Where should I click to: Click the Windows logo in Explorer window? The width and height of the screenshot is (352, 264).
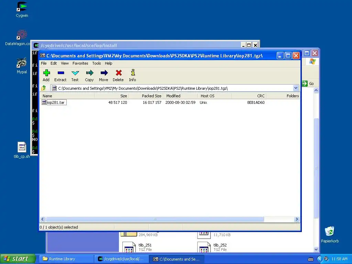pos(312,62)
